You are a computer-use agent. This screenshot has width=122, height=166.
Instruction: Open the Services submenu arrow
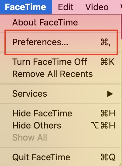click(110, 94)
